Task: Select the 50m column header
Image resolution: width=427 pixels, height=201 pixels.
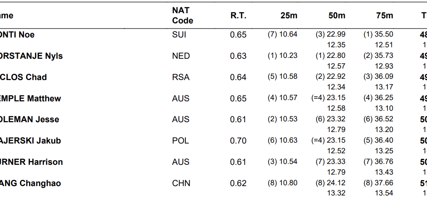Action: (337, 16)
